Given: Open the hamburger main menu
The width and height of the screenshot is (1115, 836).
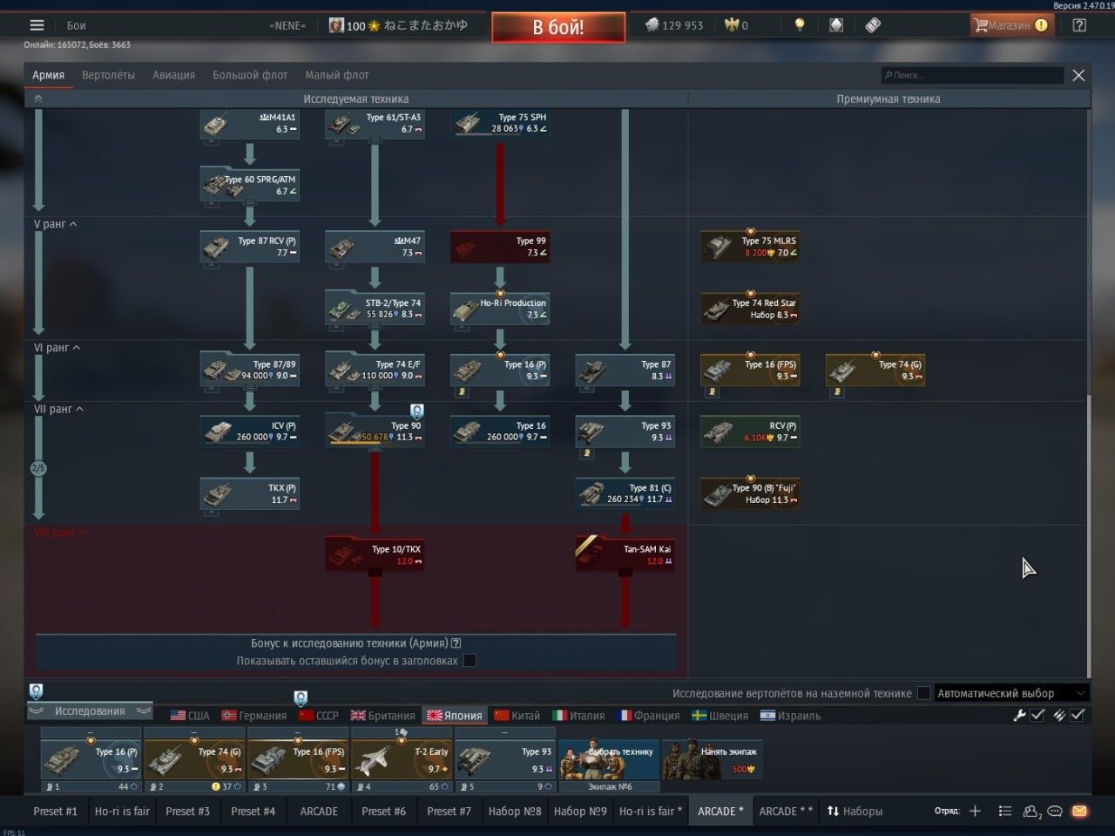Looking at the screenshot, I should click(x=37, y=25).
